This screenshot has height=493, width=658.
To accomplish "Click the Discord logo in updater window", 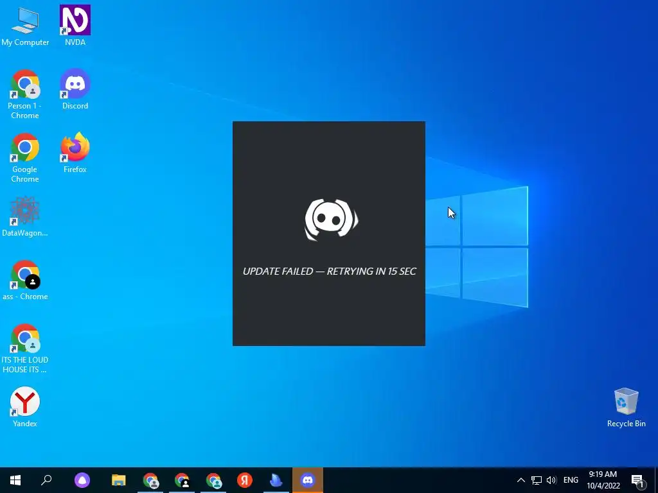I will pos(331,220).
